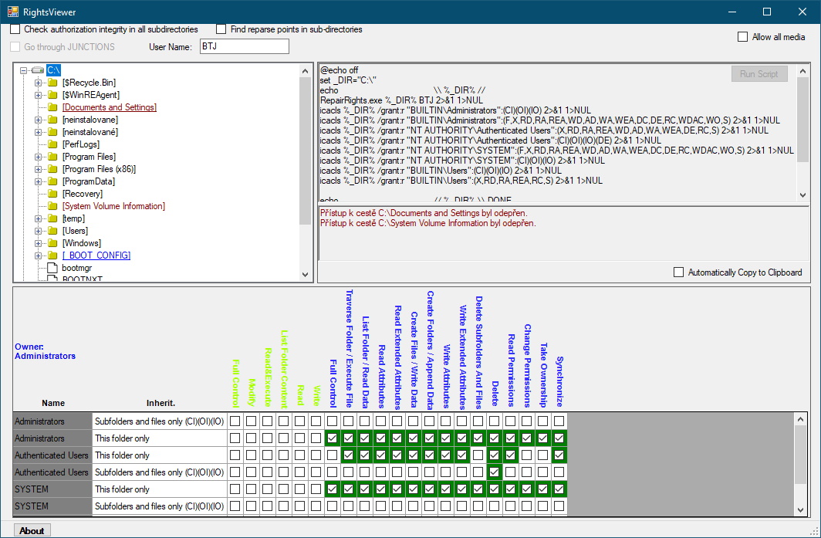Expand the Windows folder node
This screenshot has width=821, height=538.
tap(38, 243)
